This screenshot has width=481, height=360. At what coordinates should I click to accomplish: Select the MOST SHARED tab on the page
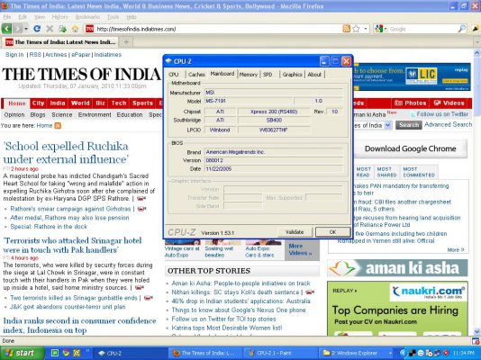[x=386, y=172]
